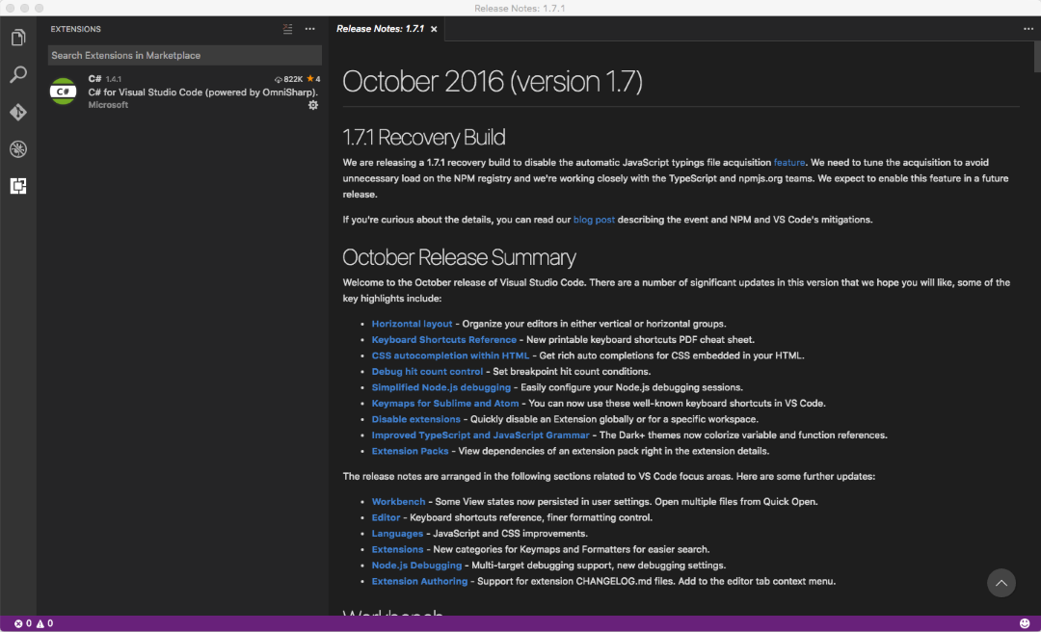Click the Disable extensions link
This screenshot has width=1041, height=632.
[x=415, y=419]
